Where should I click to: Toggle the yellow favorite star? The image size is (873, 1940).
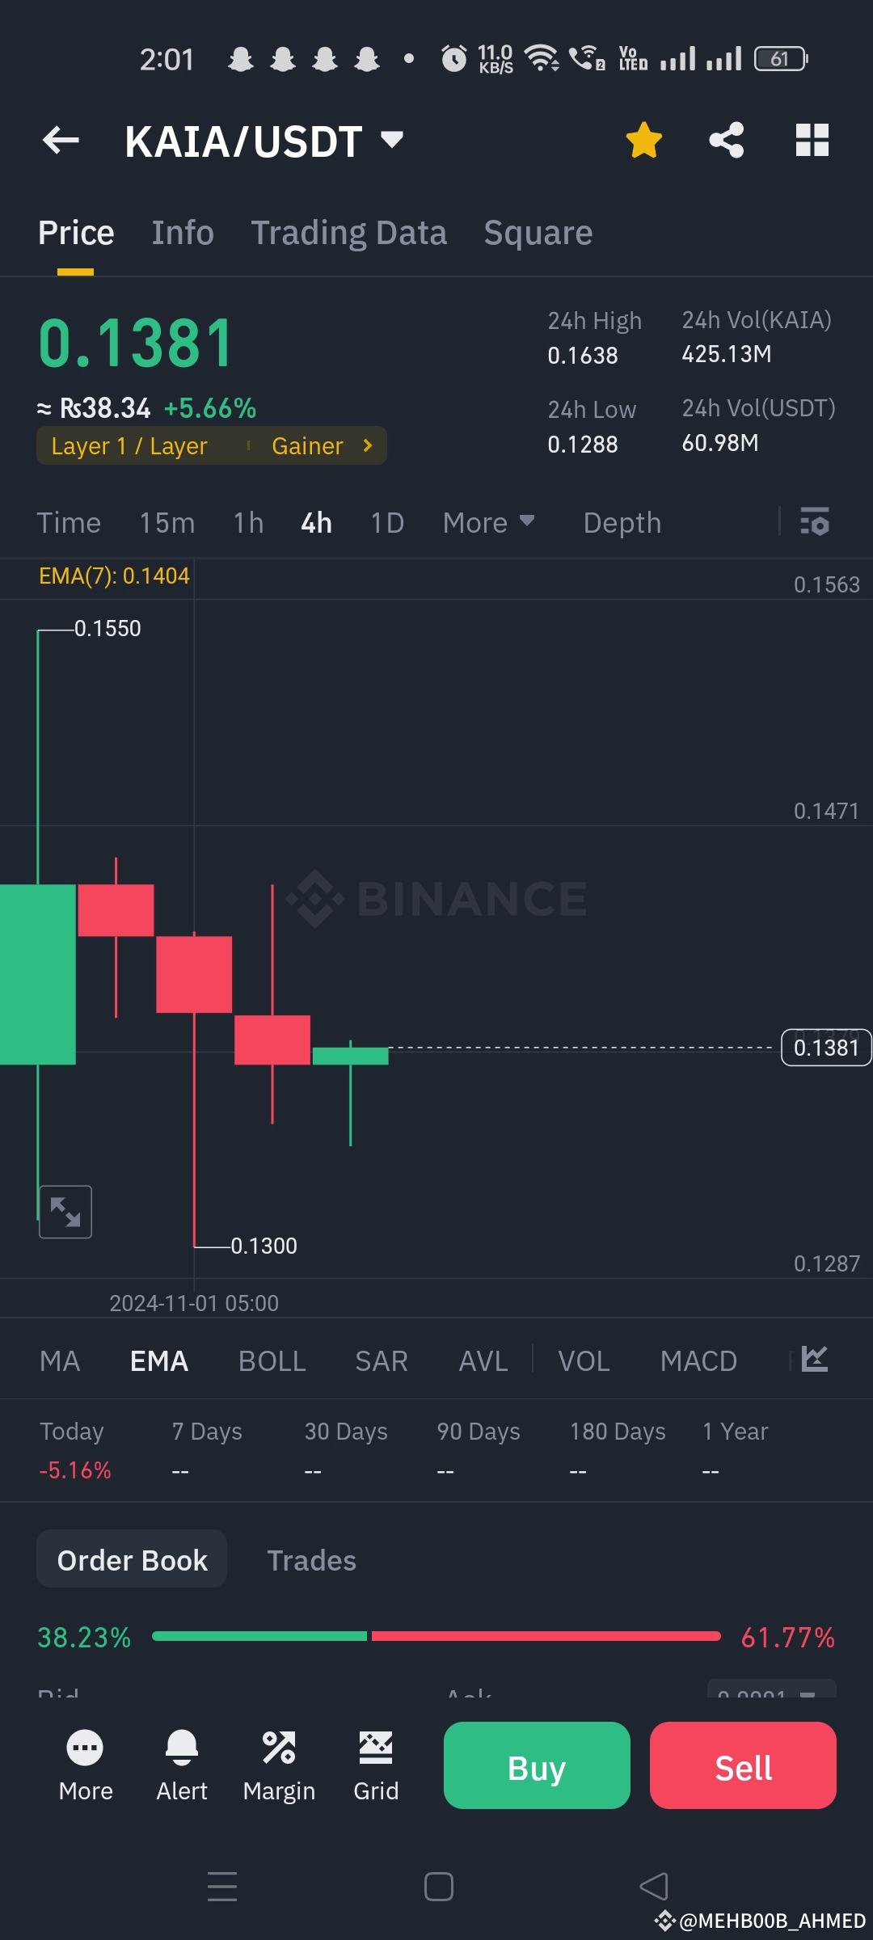[644, 141]
